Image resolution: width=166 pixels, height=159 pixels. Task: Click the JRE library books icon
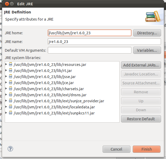(x=153, y=16)
